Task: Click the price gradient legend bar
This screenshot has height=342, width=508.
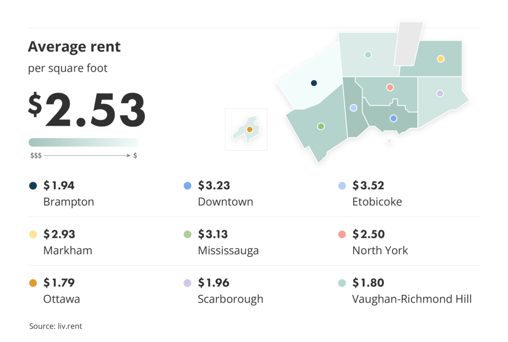Action: (x=83, y=142)
